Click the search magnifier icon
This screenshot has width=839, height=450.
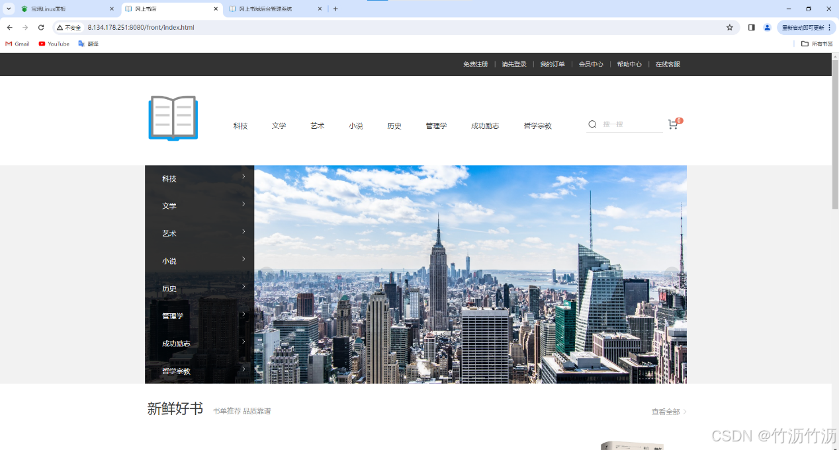tap(592, 124)
